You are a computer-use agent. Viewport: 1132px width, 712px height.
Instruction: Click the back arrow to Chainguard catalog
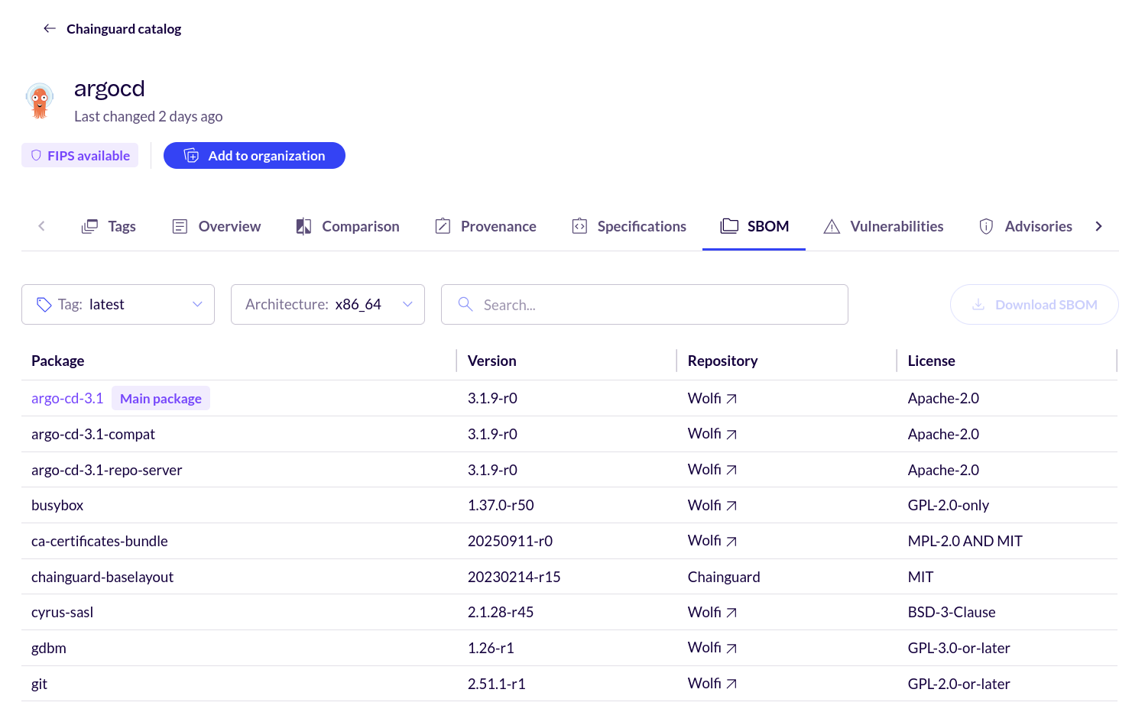(x=49, y=28)
